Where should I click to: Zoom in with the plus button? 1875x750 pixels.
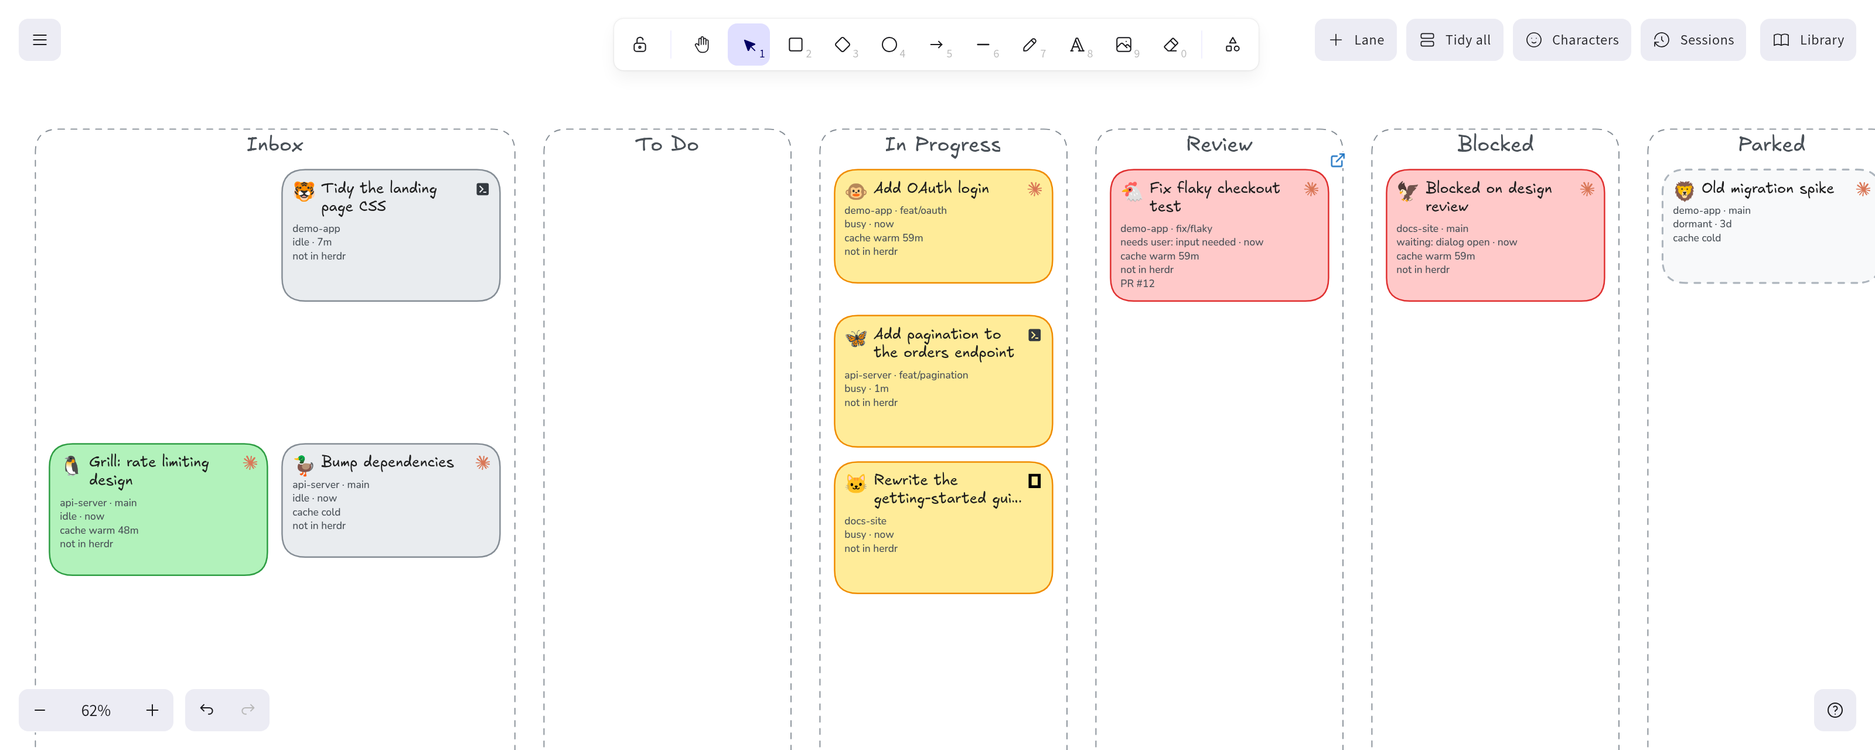point(152,710)
